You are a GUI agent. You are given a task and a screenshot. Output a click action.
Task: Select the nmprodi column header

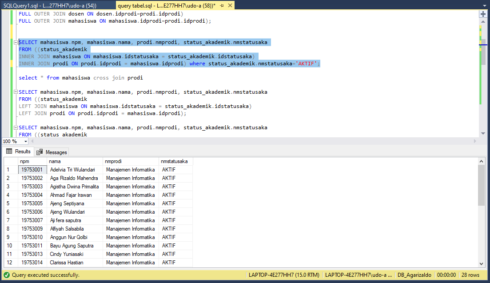131,161
